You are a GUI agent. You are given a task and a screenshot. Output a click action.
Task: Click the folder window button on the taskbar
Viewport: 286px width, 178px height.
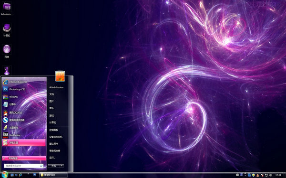(53, 175)
